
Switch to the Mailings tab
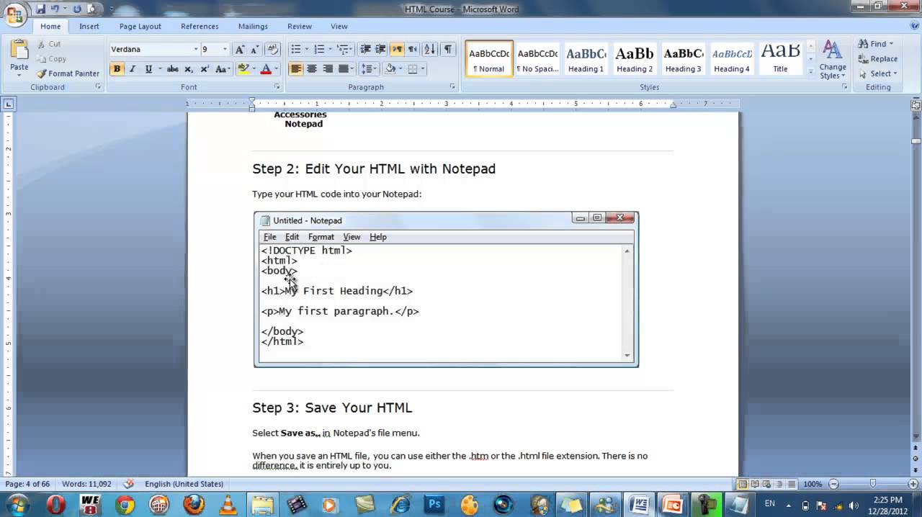(x=253, y=26)
